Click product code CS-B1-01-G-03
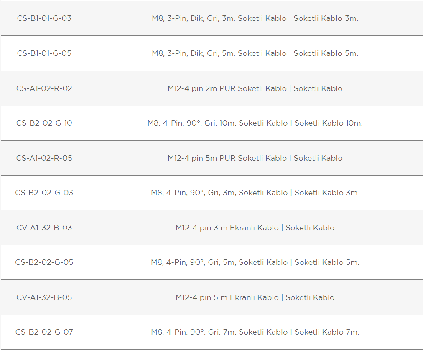The image size is (423, 350). tap(44, 18)
